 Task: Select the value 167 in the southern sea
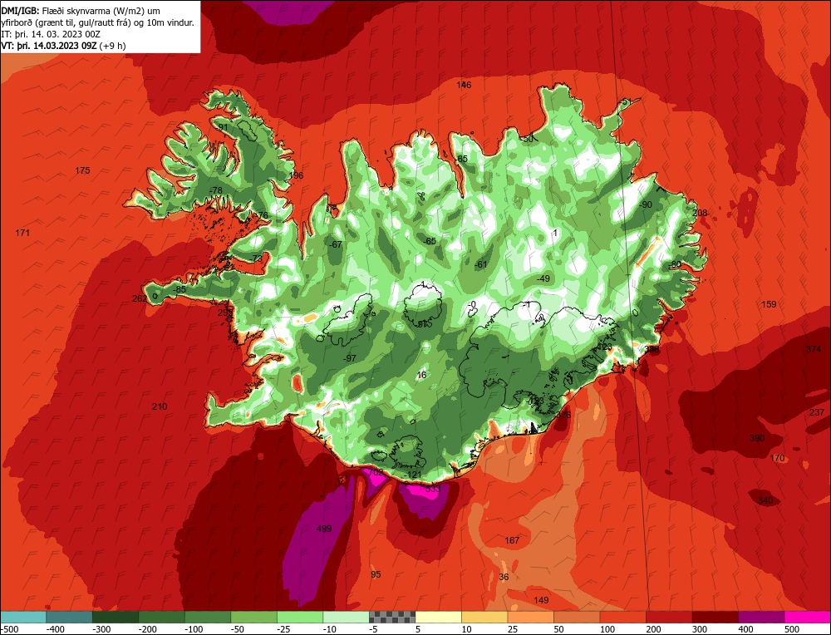[512, 540]
